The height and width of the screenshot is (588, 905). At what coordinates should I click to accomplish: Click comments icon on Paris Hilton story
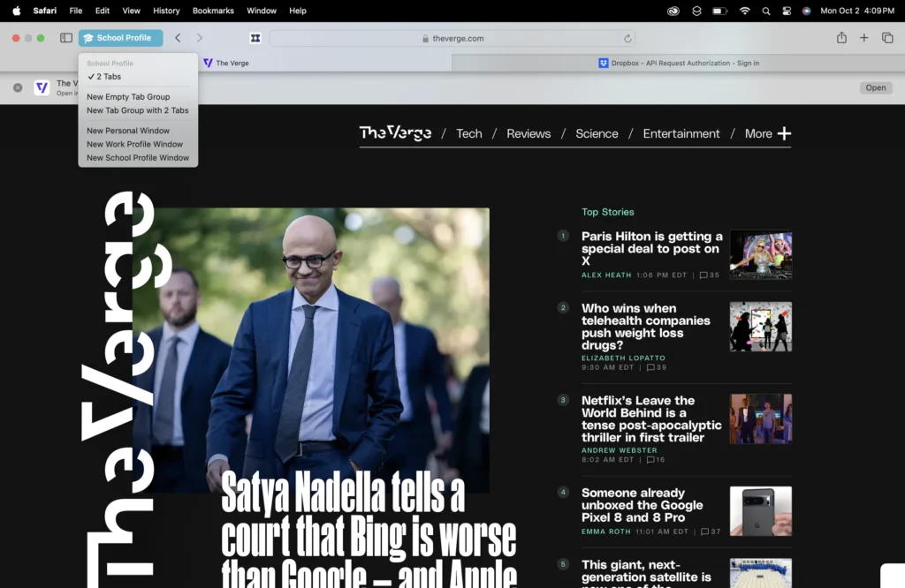pos(703,275)
